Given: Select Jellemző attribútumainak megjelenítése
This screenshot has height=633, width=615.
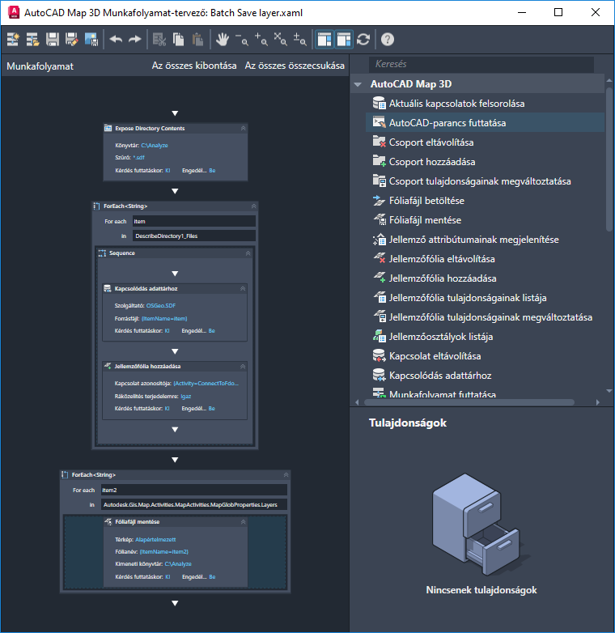Looking at the screenshot, I should coord(485,239).
